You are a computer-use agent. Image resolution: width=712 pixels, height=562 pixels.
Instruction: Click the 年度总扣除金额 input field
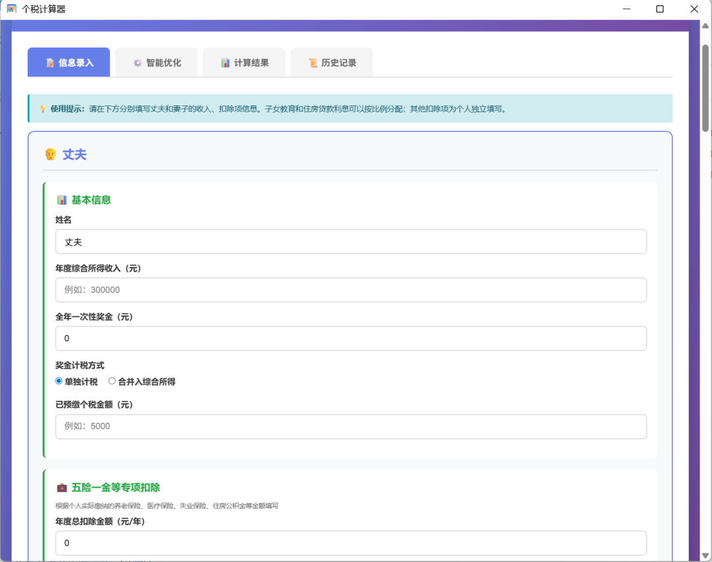coord(351,543)
